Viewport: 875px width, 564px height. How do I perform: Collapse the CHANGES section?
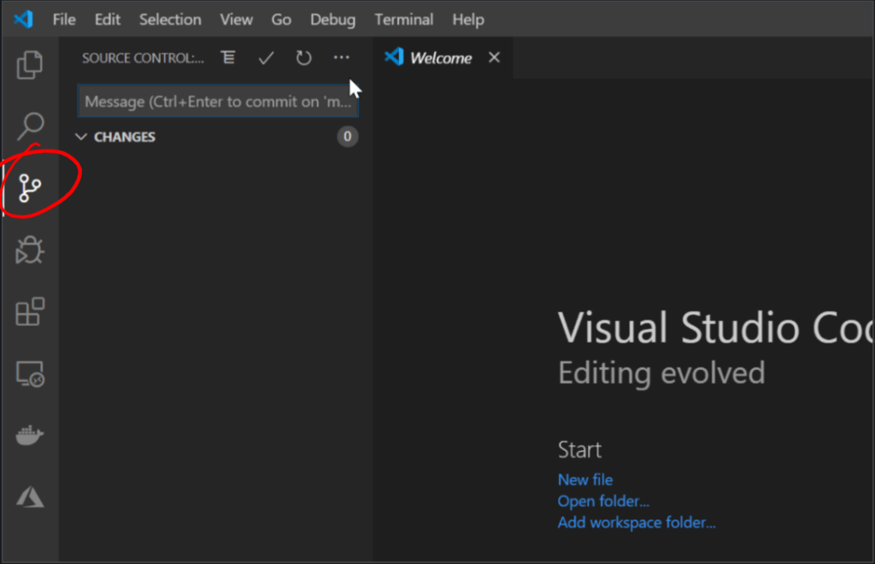(81, 137)
